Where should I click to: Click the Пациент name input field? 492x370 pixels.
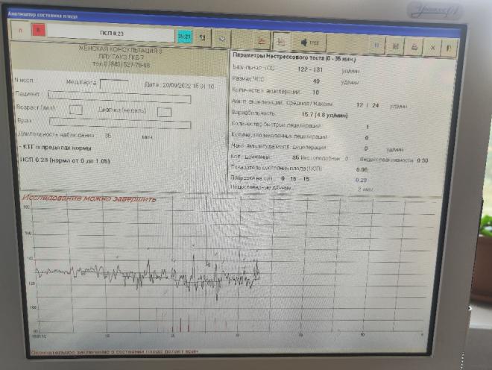click(x=119, y=97)
